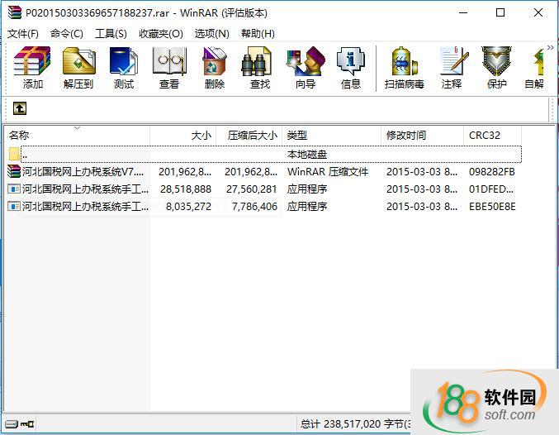The height and width of the screenshot is (435, 559).
Task: Click the 保护 (Protect) toolbar icon
Action: [x=496, y=67]
